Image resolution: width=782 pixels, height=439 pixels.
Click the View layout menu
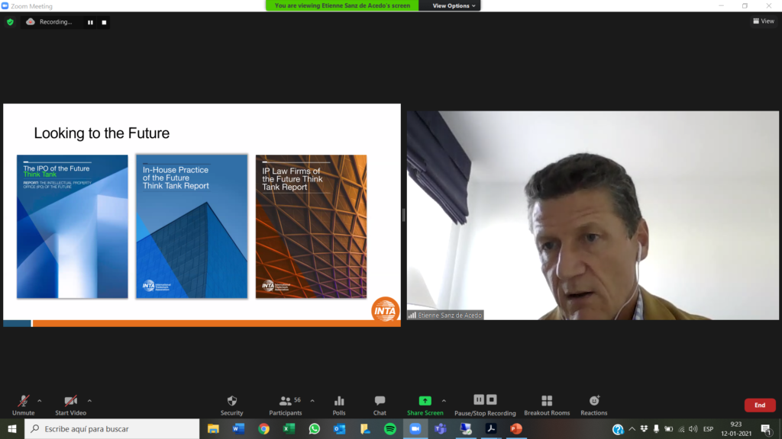coord(763,21)
